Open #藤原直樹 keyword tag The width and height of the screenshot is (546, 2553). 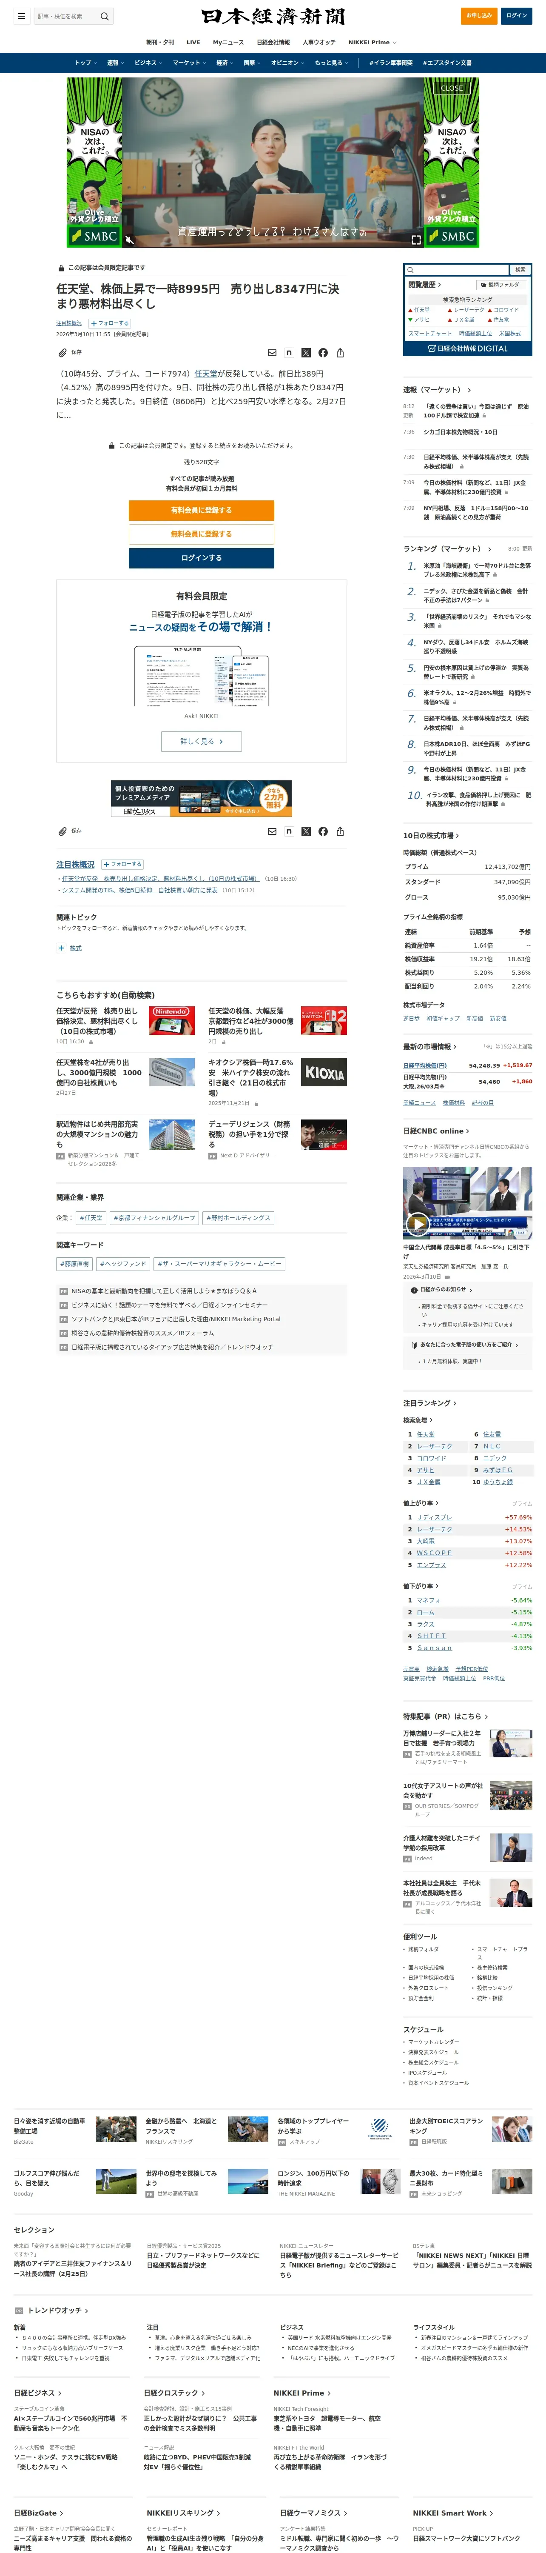click(74, 1265)
